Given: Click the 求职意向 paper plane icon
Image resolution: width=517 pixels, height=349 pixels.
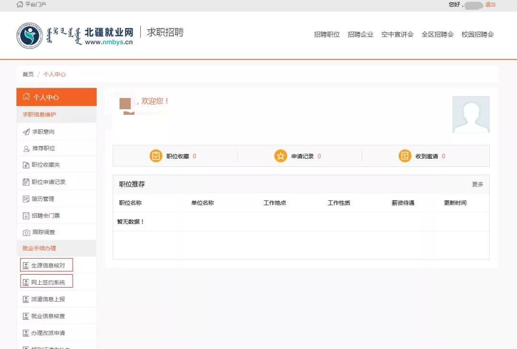Looking at the screenshot, I should 26,132.
